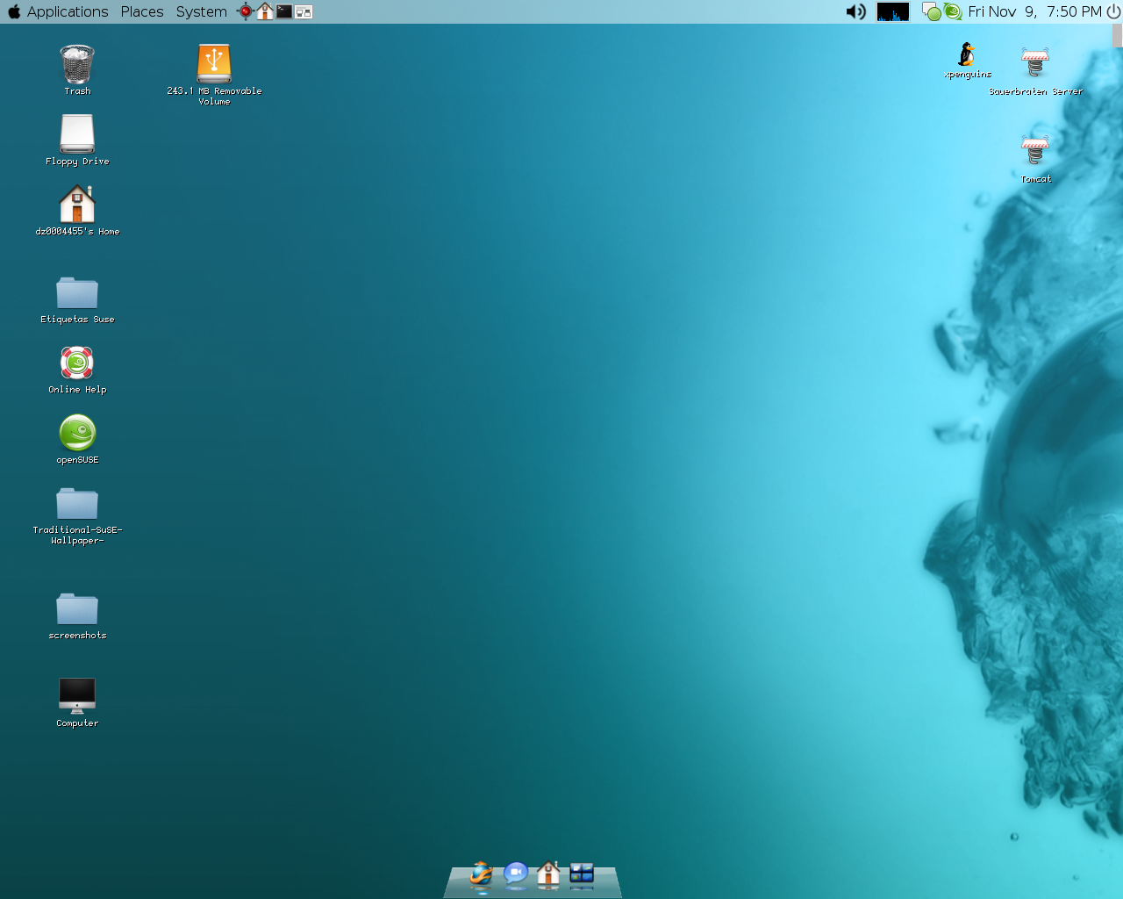Open the clock showing Fri Nov 9
Viewport: 1123px width, 899px height.
pos(1035,11)
